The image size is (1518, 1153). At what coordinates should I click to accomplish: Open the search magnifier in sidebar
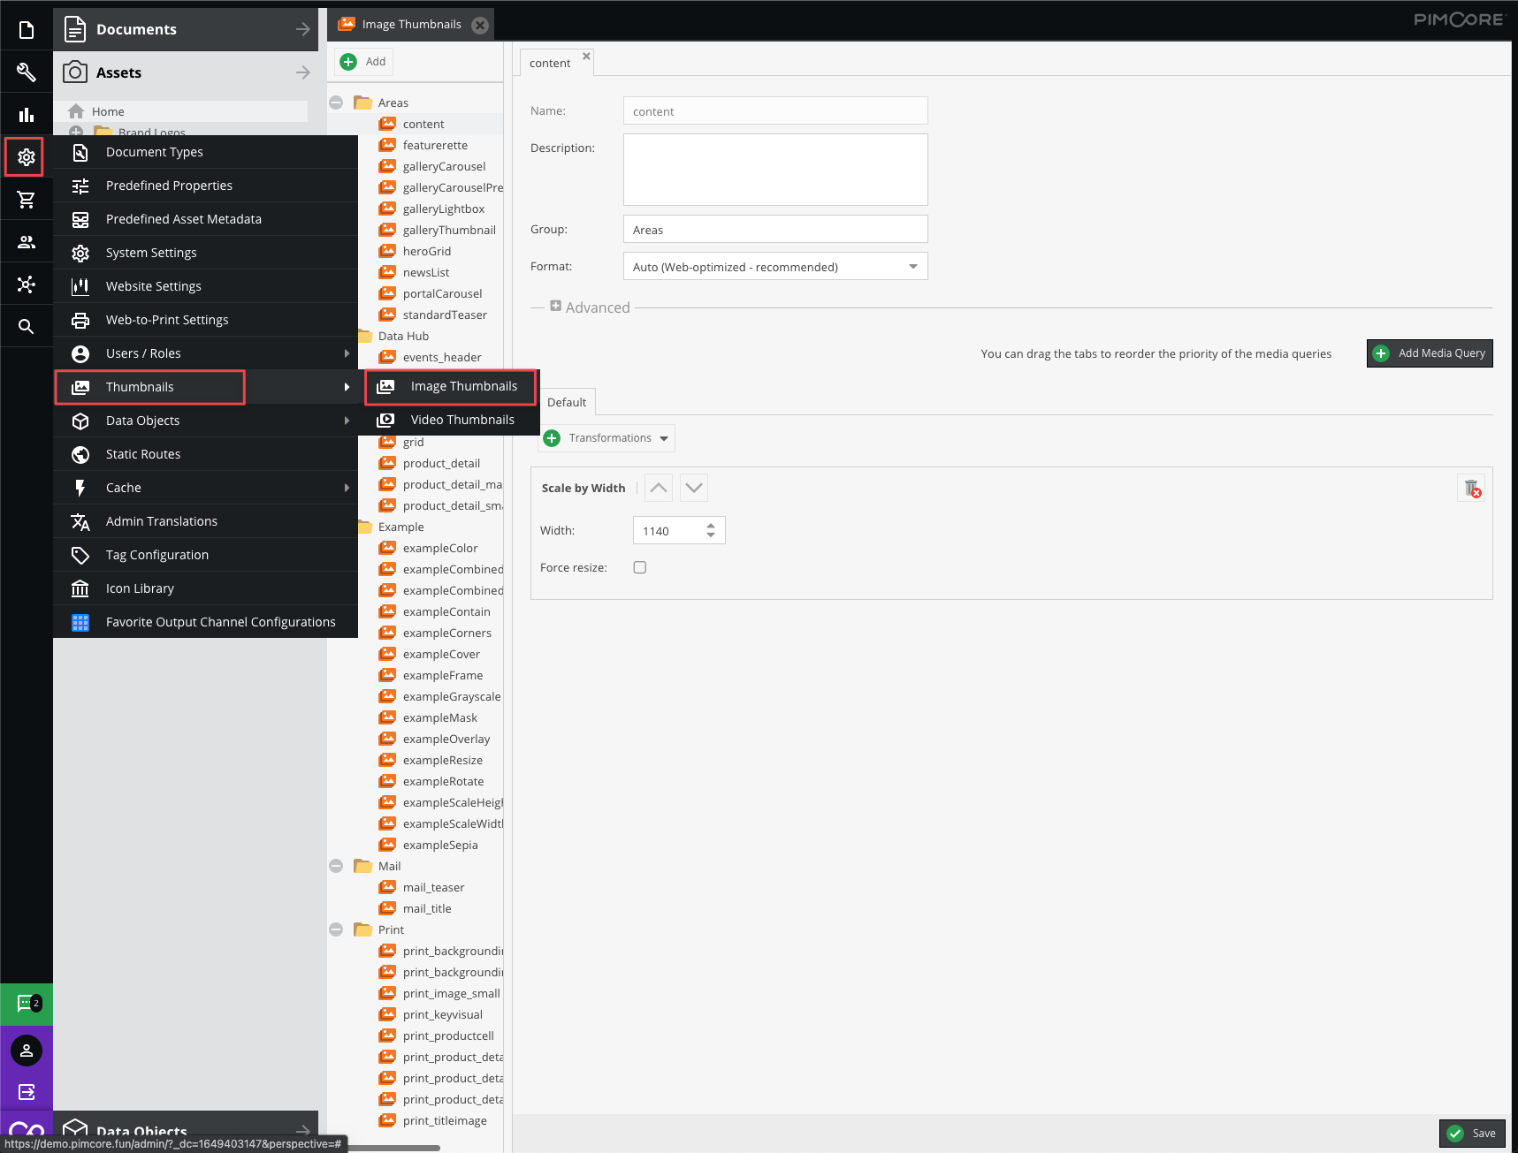pos(26,327)
